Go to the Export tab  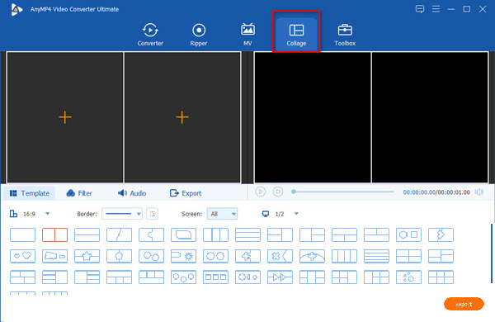(x=186, y=193)
